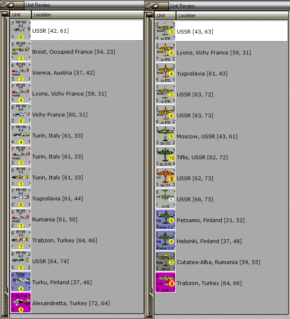Select the Fokker C.X icon at Helsinki
Screen dimensions: 290x319
click(166, 241)
